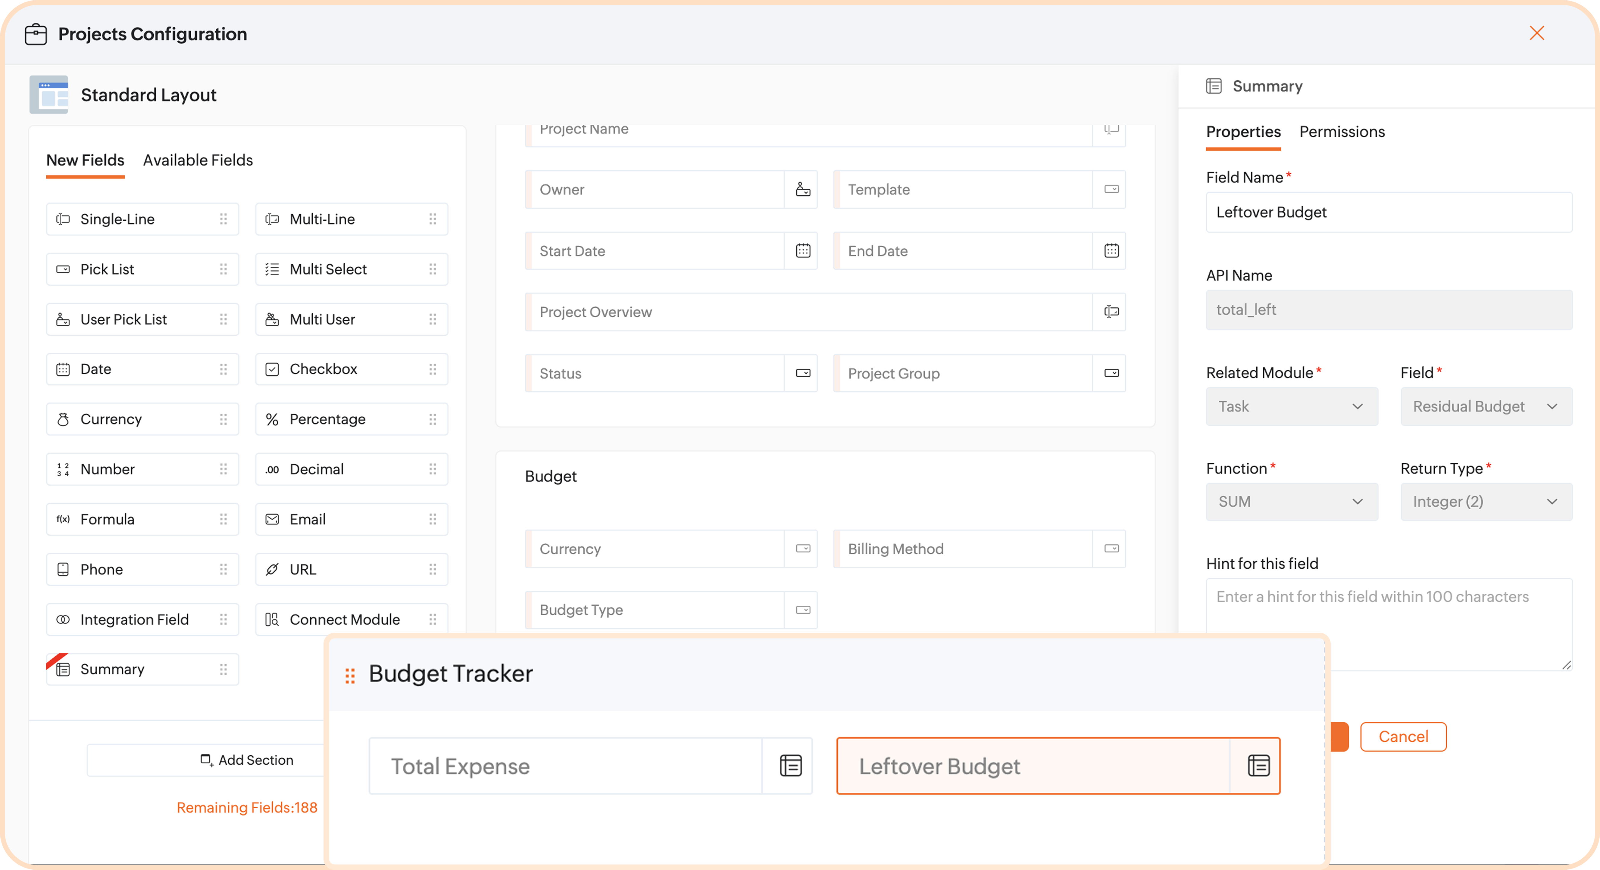Switch to the Available Fields tab
This screenshot has width=1600, height=870.
coord(198,160)
